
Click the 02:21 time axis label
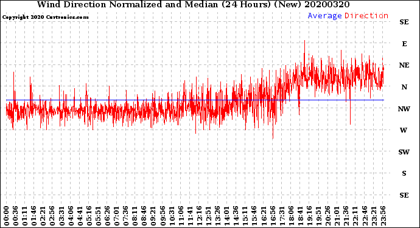43,216
